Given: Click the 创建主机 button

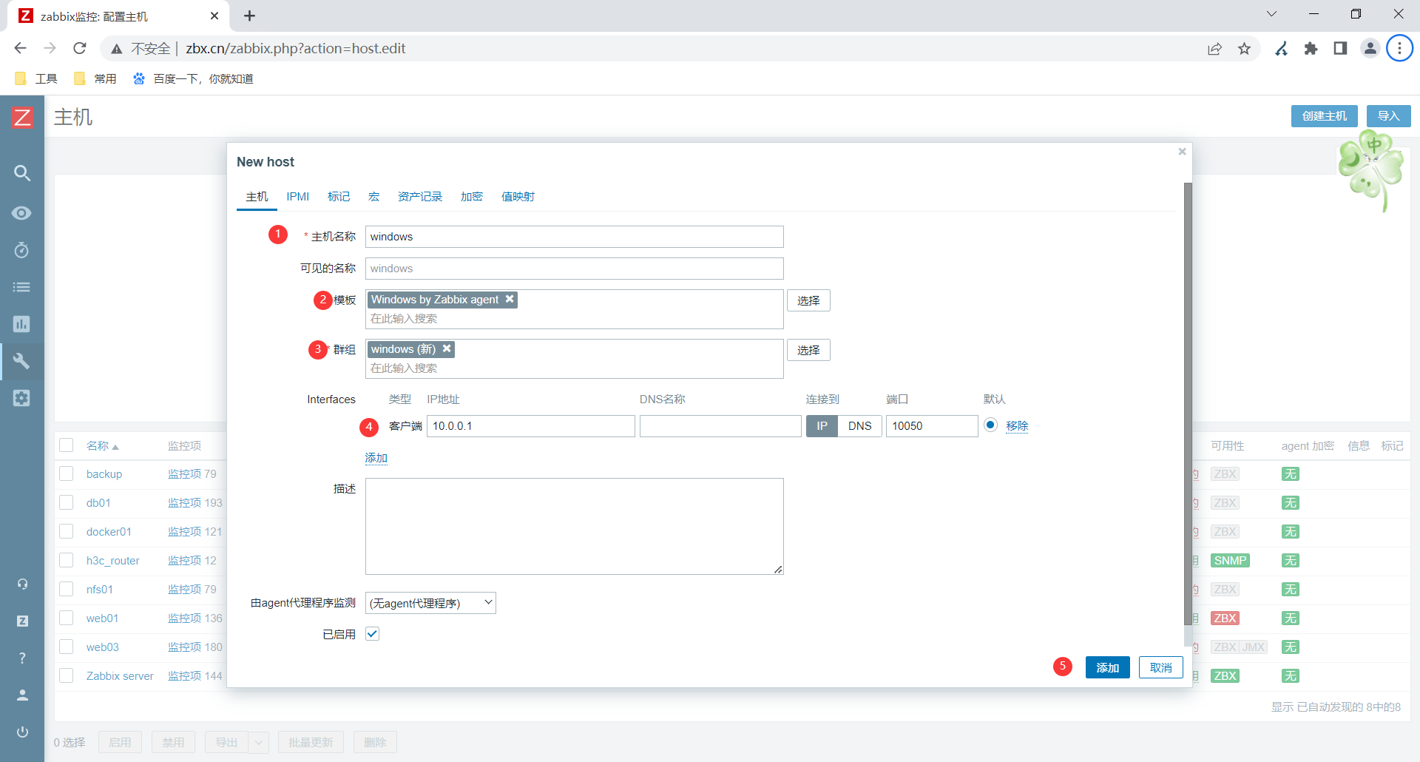Looking at the screenshot, I should point(1325,116).
